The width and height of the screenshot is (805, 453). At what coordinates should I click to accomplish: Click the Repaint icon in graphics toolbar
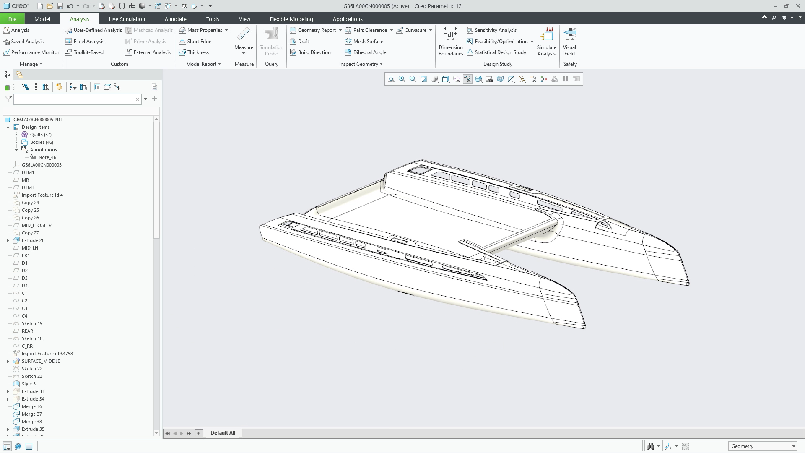coord(424,79)
